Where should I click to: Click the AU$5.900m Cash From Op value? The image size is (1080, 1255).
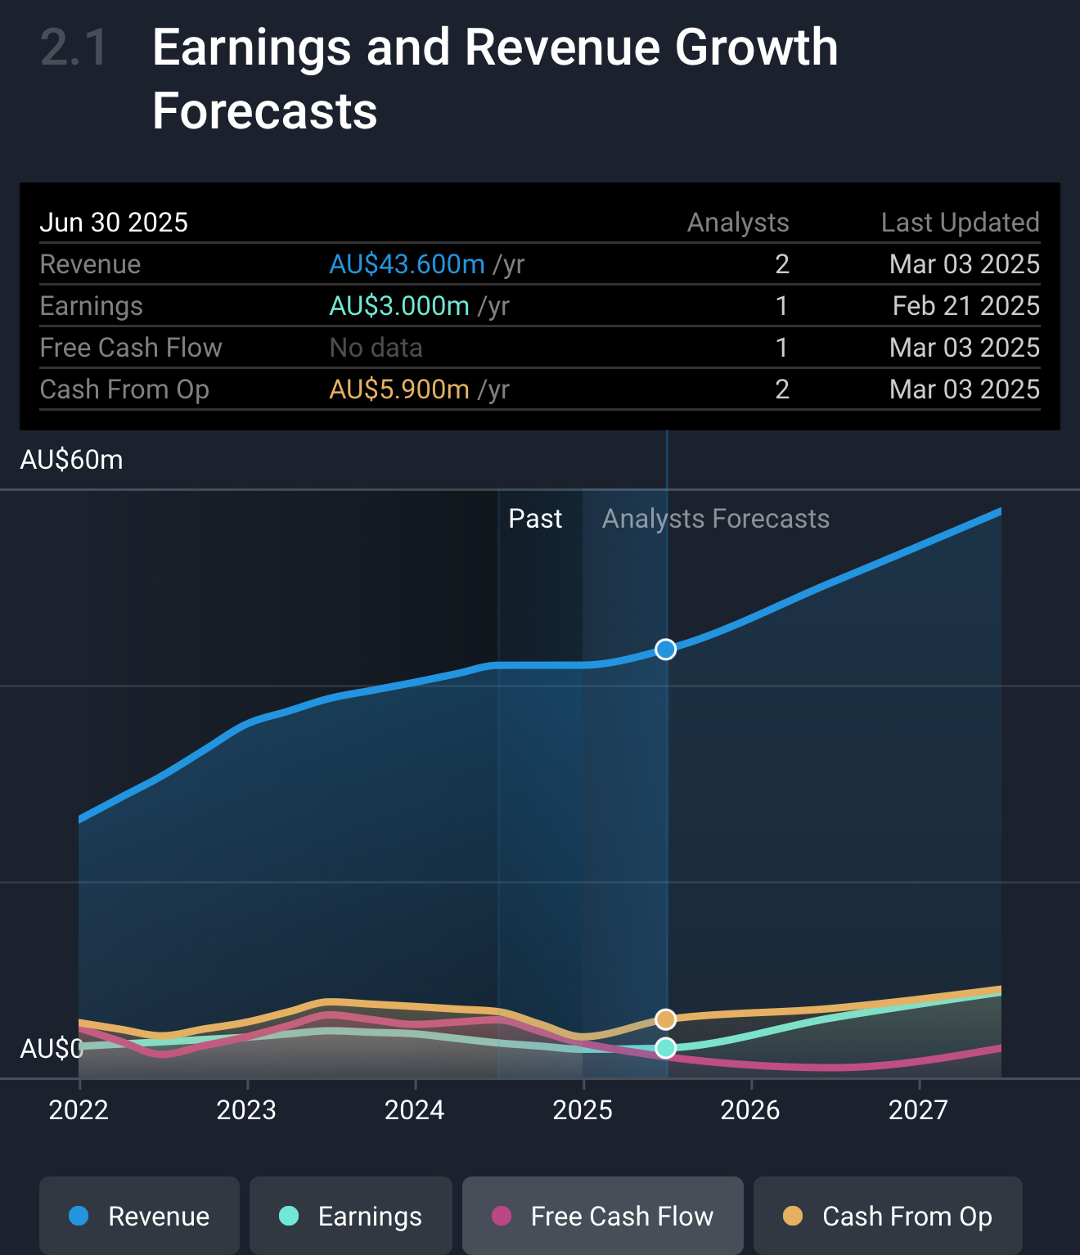point(399,389)
